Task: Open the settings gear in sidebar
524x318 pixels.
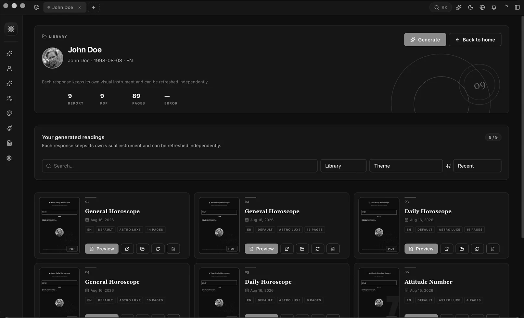Action: pyautogui.click(x=9, y=158)
